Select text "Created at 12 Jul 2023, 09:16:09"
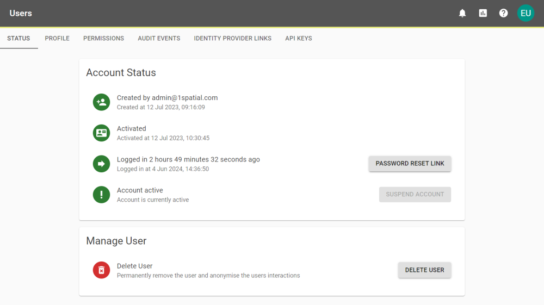 160,108
